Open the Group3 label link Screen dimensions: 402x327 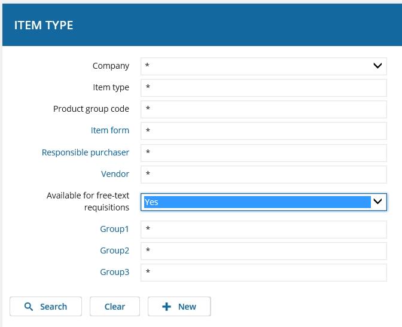coord(115,272)
